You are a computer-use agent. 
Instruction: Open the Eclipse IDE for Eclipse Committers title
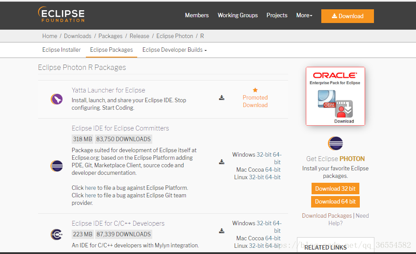pyautogui.click(x=120, y=128)
